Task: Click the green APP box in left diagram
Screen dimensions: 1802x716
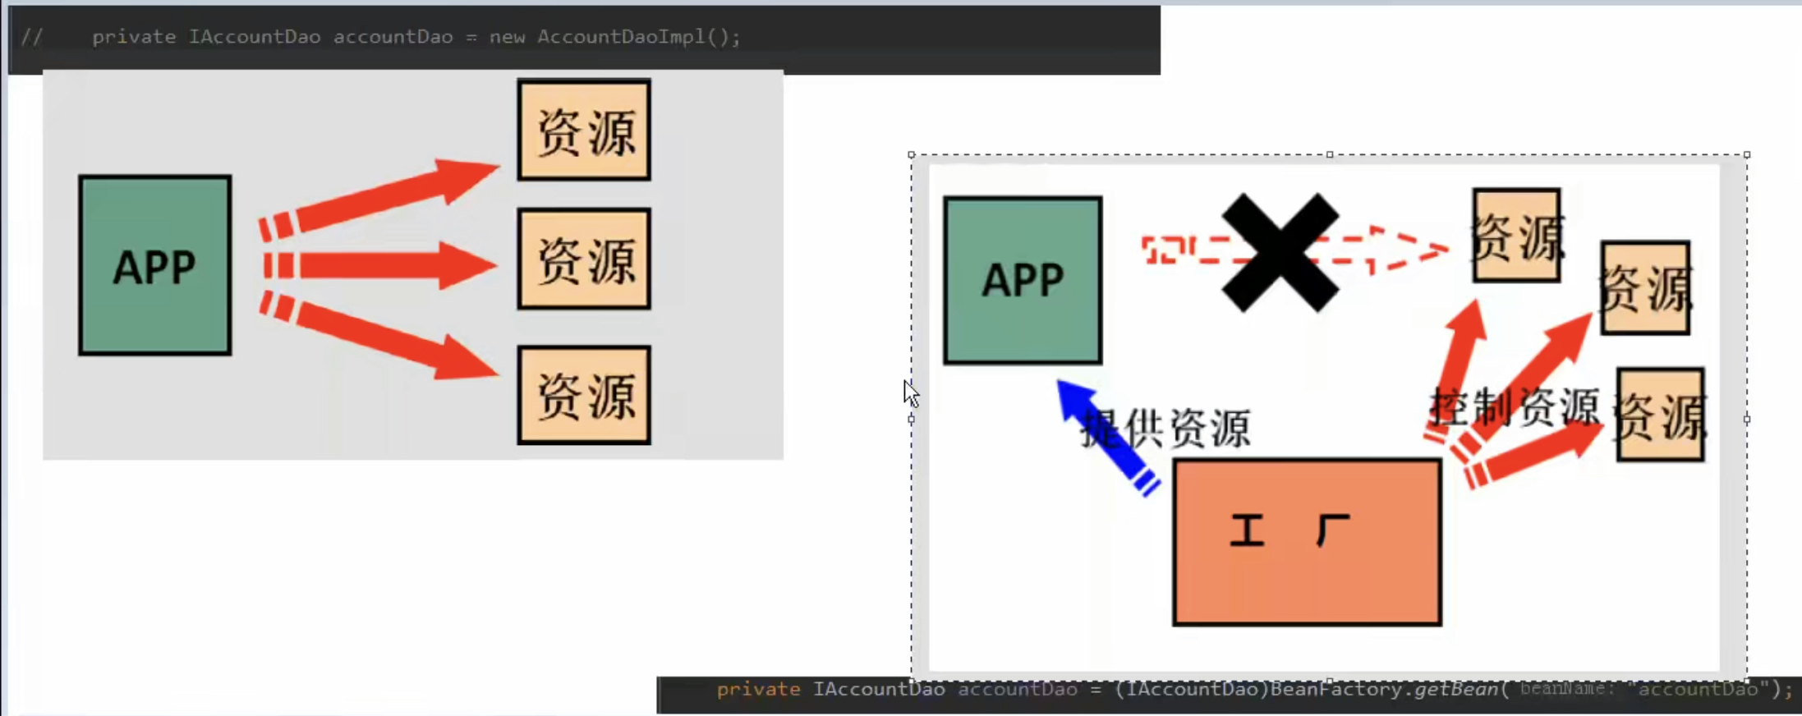Action: (155, 265)
